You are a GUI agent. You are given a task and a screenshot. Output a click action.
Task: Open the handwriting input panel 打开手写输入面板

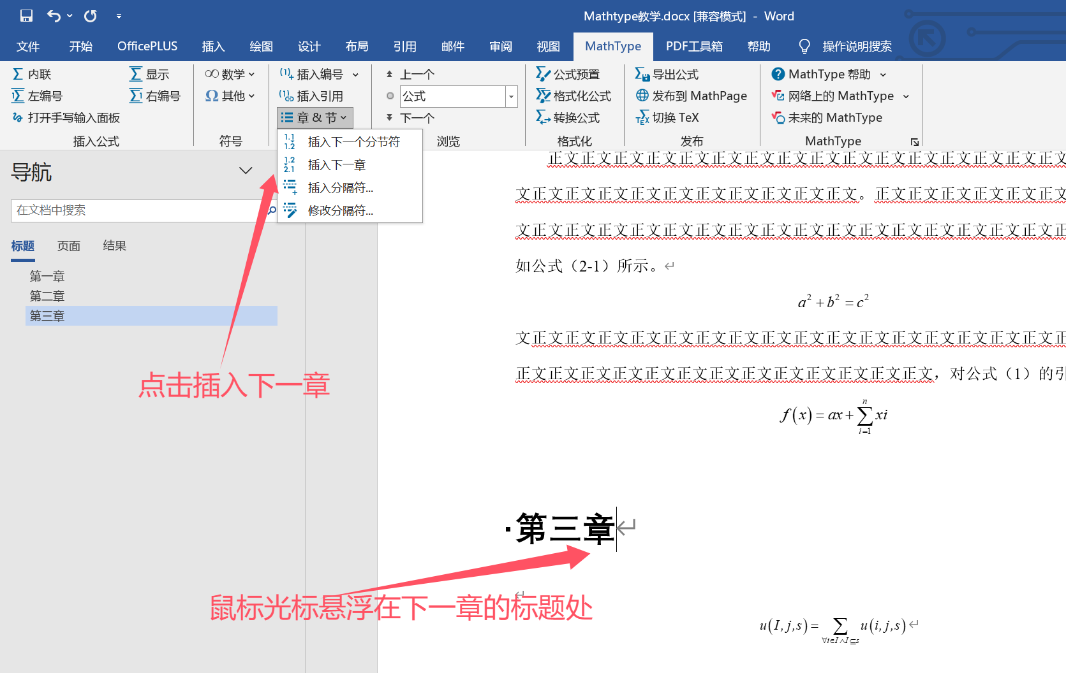[x=66, y=118]
